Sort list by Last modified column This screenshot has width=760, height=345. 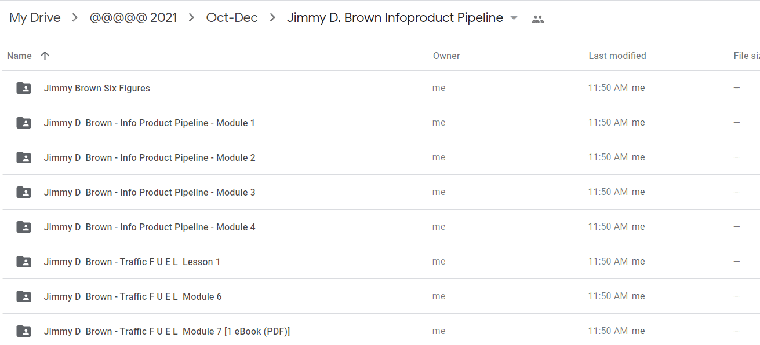(617, 56)
